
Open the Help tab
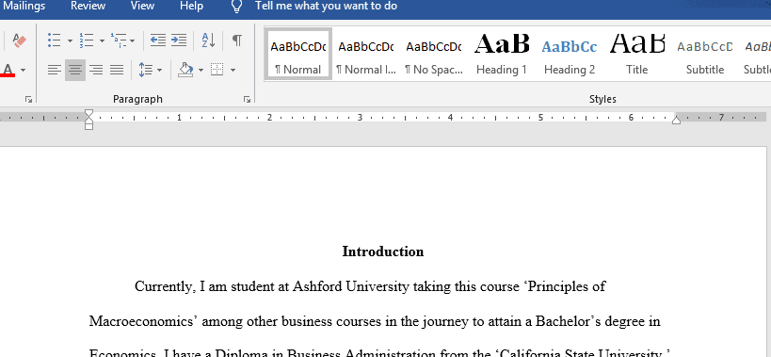click(191, 6)
